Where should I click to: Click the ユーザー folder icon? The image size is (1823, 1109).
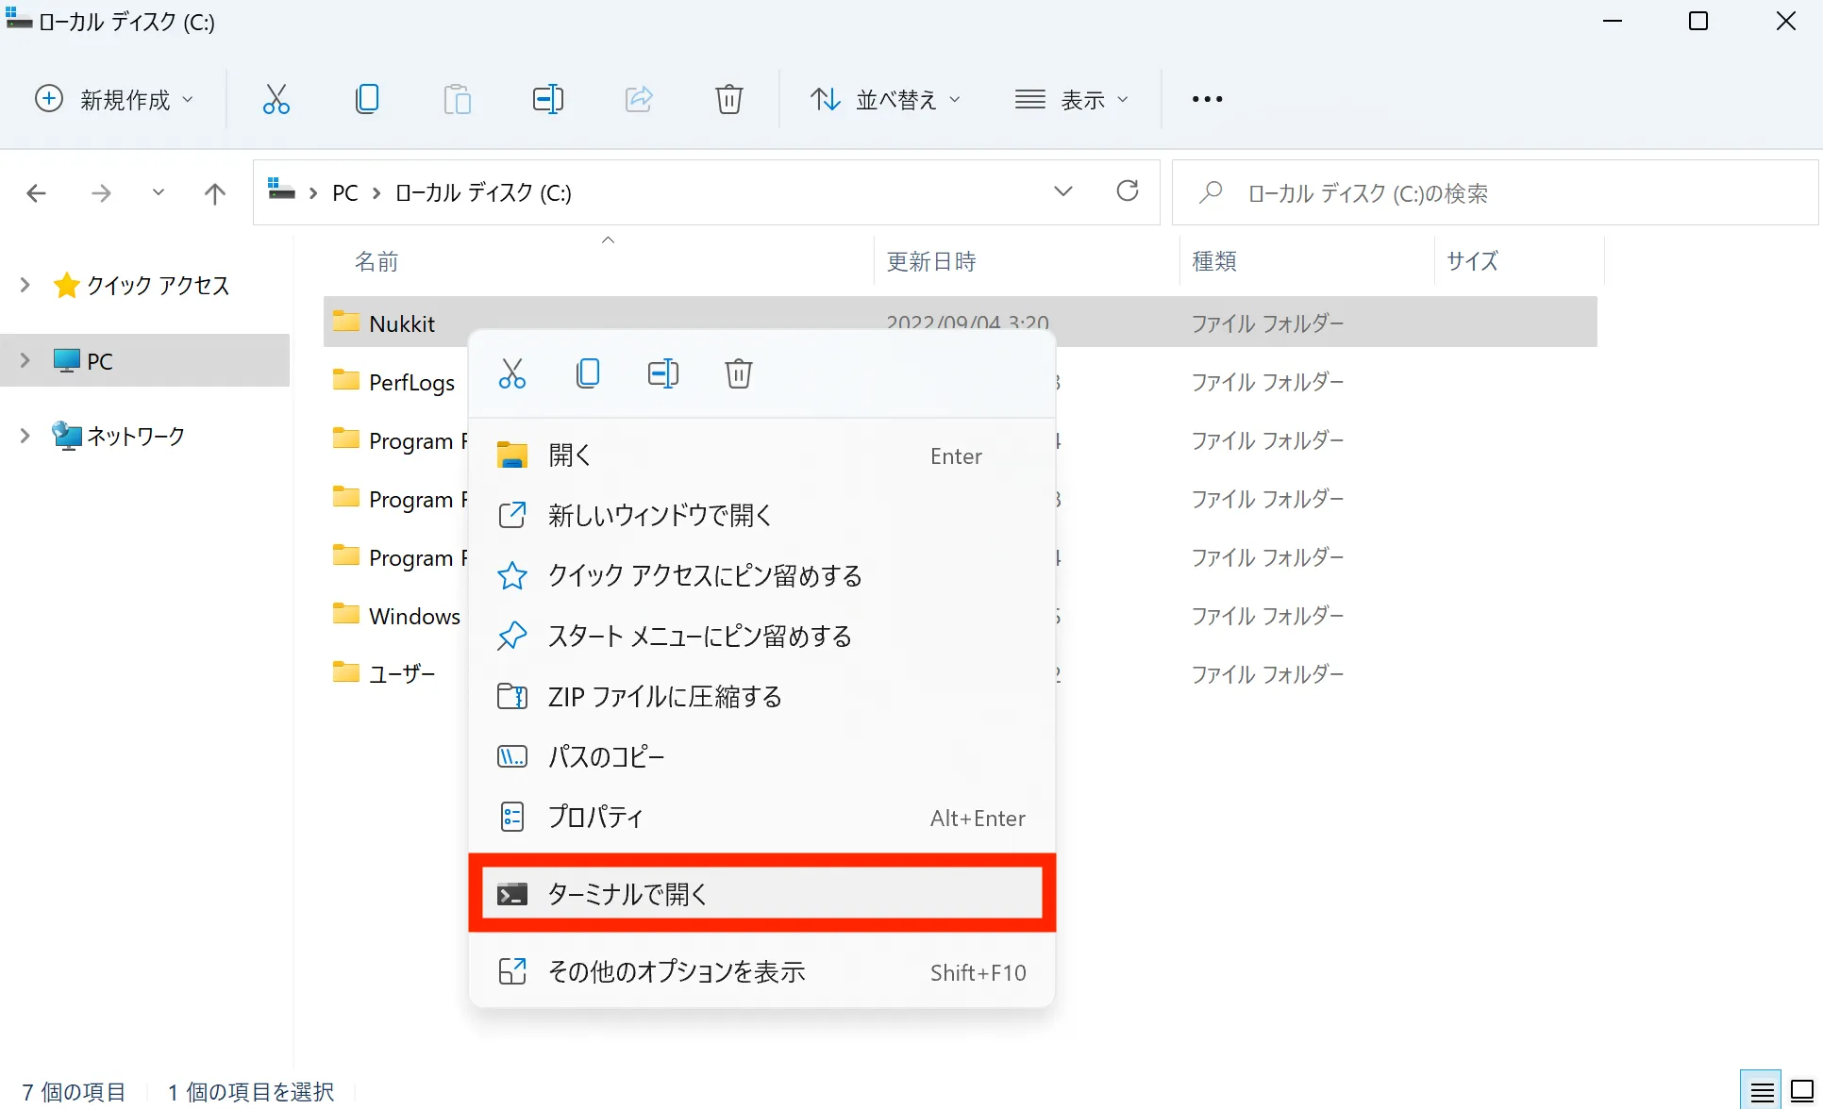346,673
